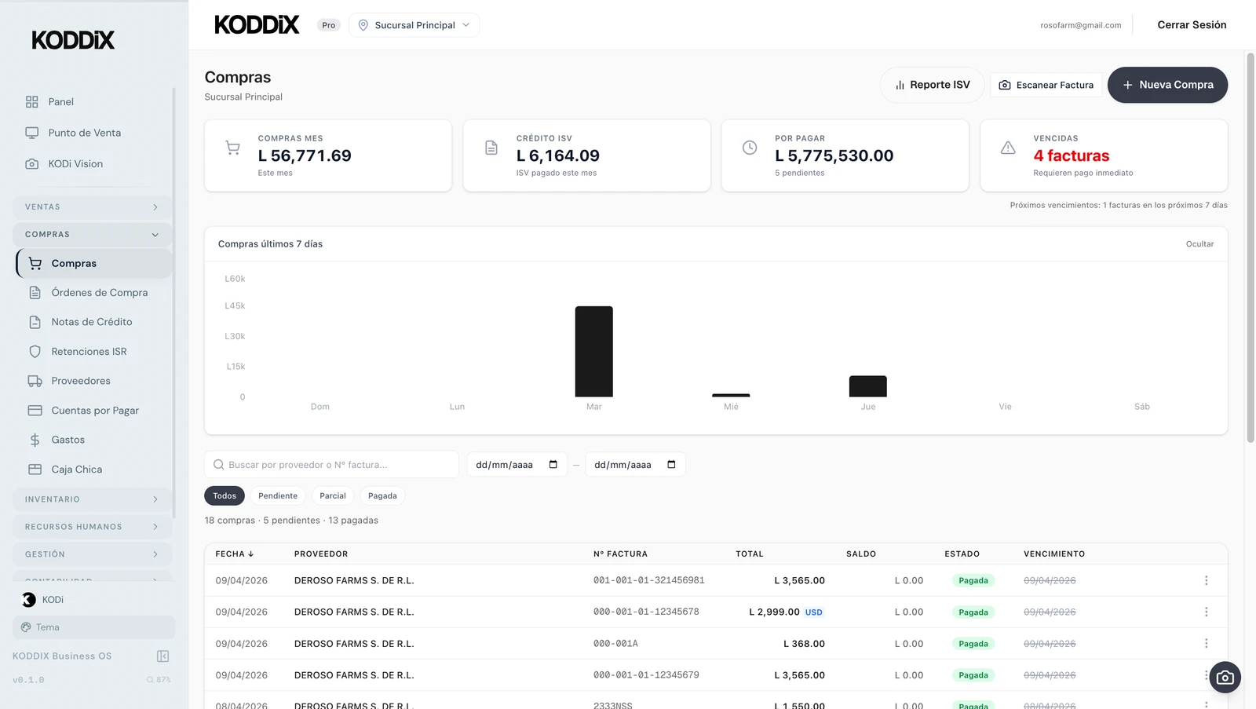
Task: Filter purchases by Pendiente status
Action: coord(278,496)
